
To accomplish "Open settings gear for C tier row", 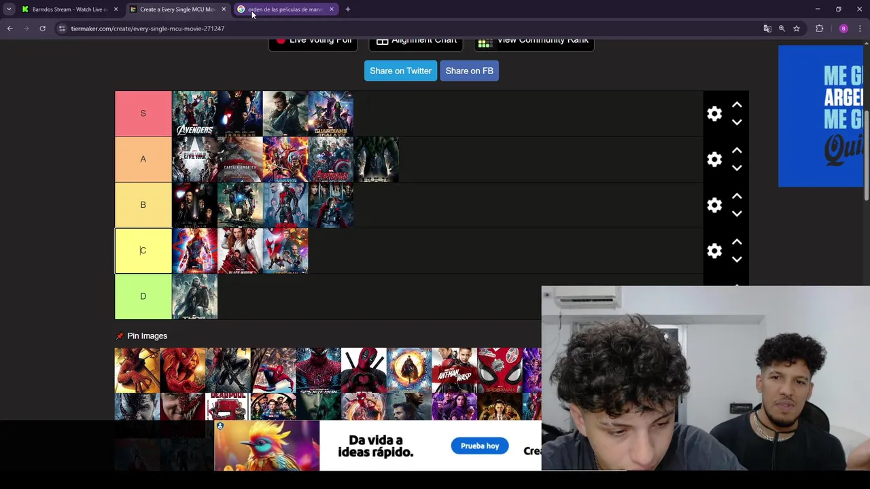I will [x=714, y=251].
